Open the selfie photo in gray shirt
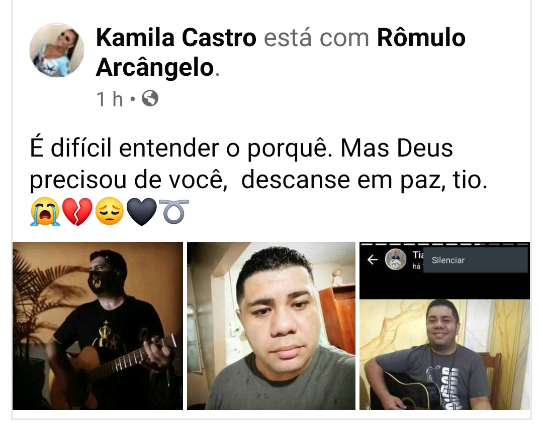This screenshot has width=543, height=430. [271, 326]
